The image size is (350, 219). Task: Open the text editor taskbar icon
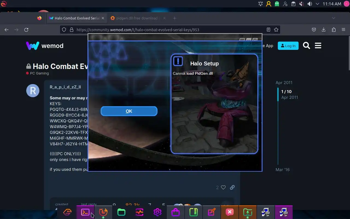[x=212, y=212]
